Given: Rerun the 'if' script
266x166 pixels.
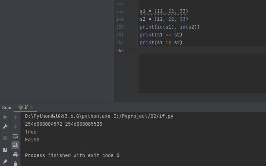Looking at the screenshot, I should point(5,117).
